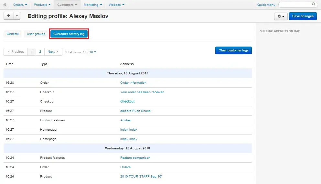The image size is (321, 184).
Task: Change items per page count
Action: (93, 52)
